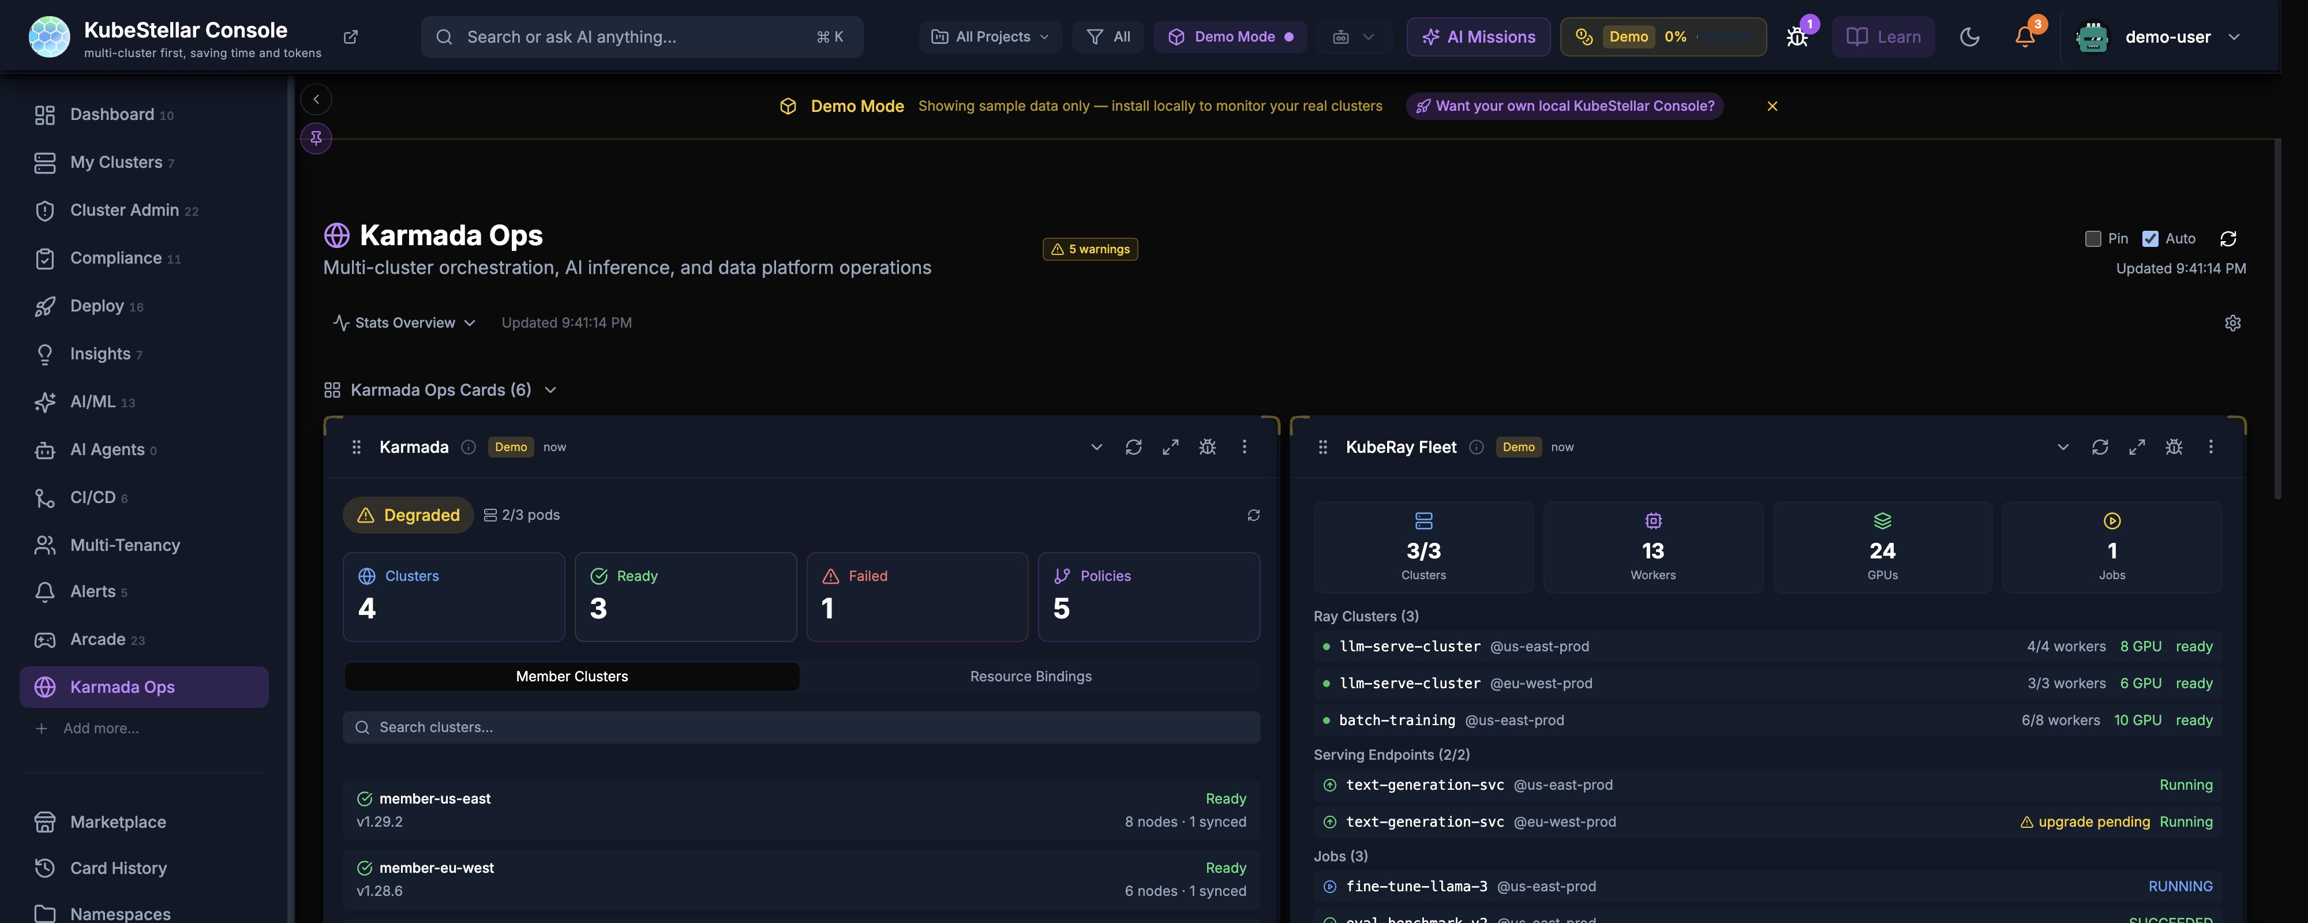The width and height of the screenshot is (2308, 923).
Task: Select the Member Clusters tab
Action: [x=572, y=677]
